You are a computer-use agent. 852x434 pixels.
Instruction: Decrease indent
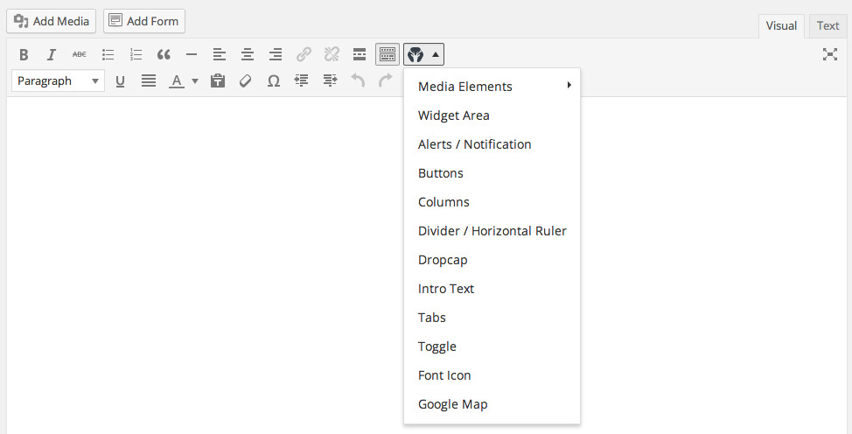tap(302, 81)
